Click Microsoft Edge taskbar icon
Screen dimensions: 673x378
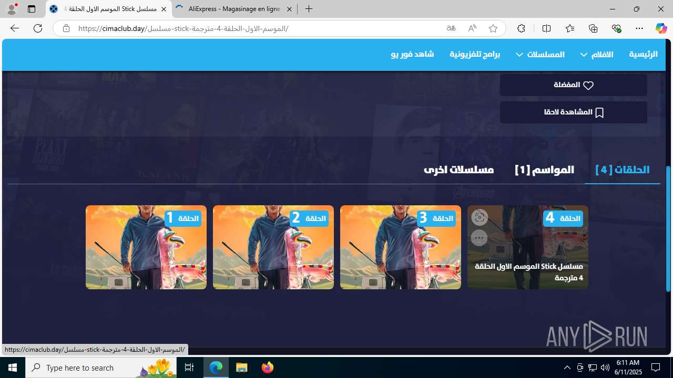pos(216,367)
